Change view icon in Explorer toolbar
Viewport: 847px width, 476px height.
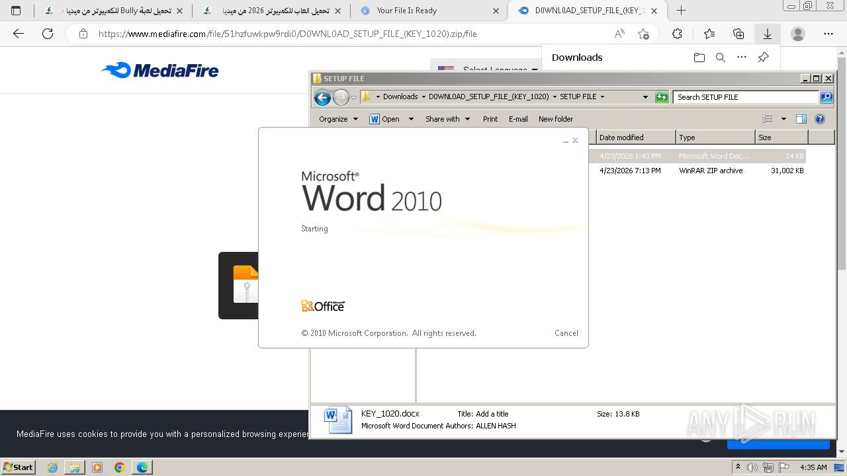pyautogui.click(x=768, y=119)
